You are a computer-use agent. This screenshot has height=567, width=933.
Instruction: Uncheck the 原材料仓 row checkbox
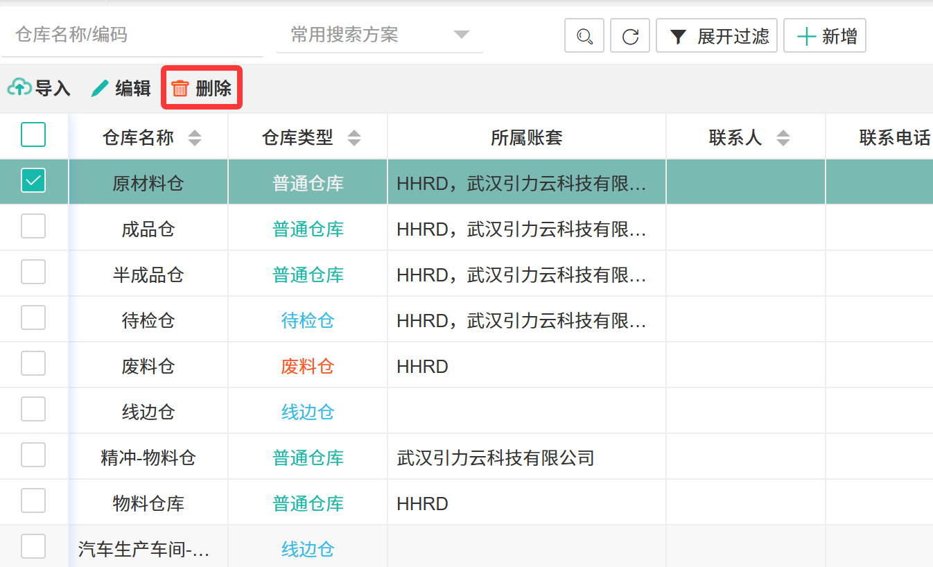coord(33,181)
